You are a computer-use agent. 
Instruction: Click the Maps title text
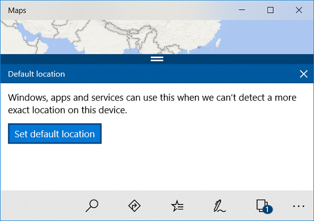[17, 10]
